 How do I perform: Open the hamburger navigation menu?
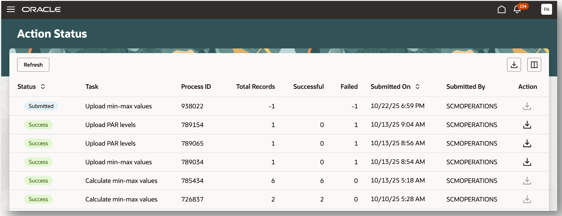[11, 9]
